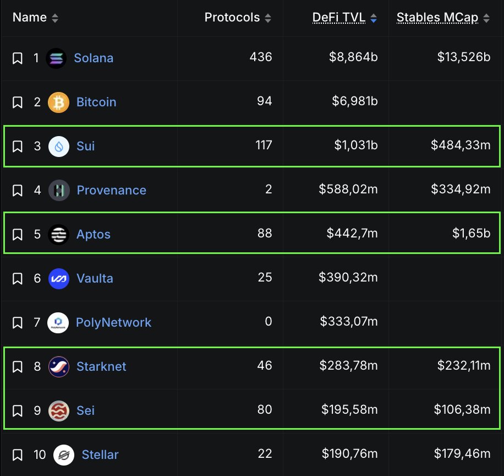Click the Stables MCap header label

point(438,18)
